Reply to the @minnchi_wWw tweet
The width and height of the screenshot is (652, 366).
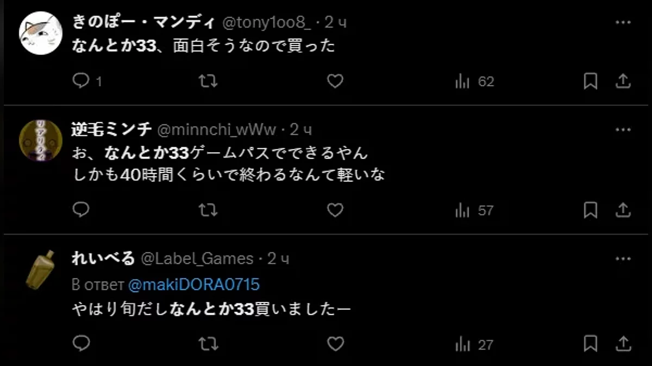tap(81, 210)
